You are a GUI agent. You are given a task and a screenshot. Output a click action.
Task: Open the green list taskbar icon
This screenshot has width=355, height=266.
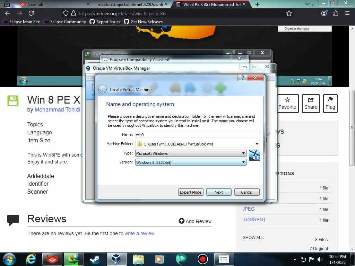tap(224, 259)
